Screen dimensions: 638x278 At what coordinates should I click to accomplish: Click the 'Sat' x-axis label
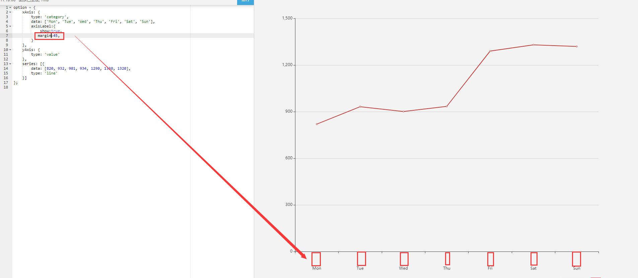[x=533, y=268]
